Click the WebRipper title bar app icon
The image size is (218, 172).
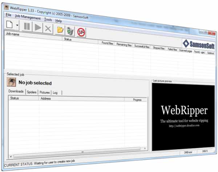point(6,7)
